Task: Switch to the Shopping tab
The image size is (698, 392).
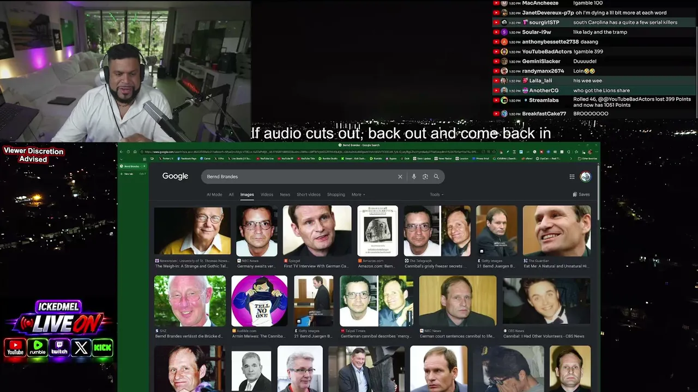Action: point(336,194)
